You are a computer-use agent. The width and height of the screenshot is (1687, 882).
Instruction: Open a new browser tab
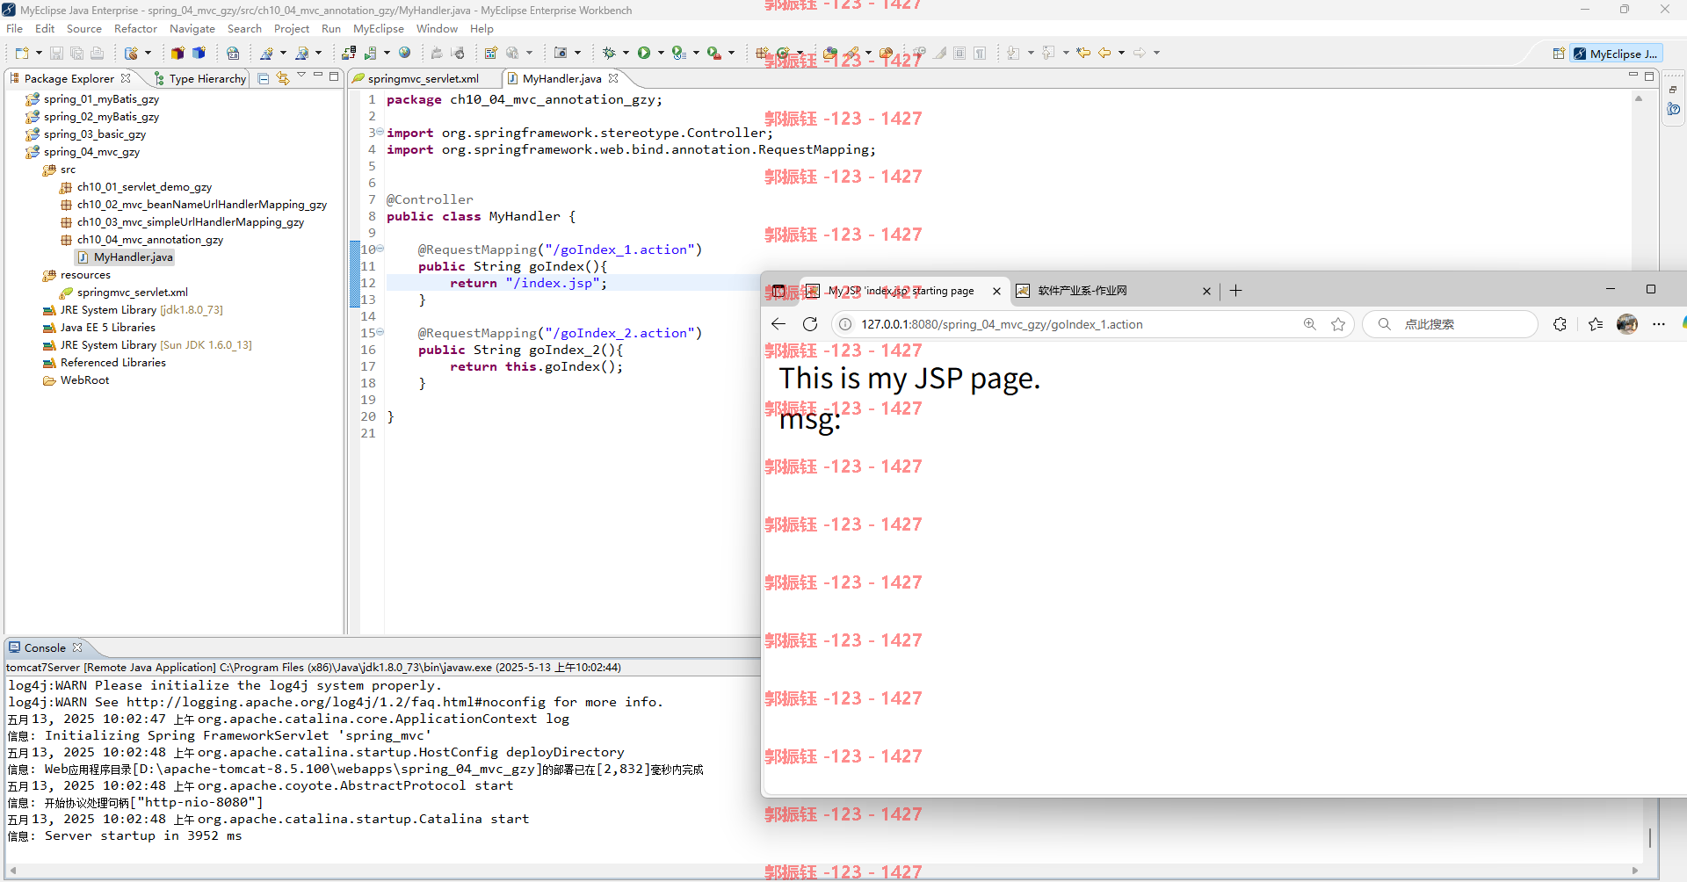[1235, 291]
